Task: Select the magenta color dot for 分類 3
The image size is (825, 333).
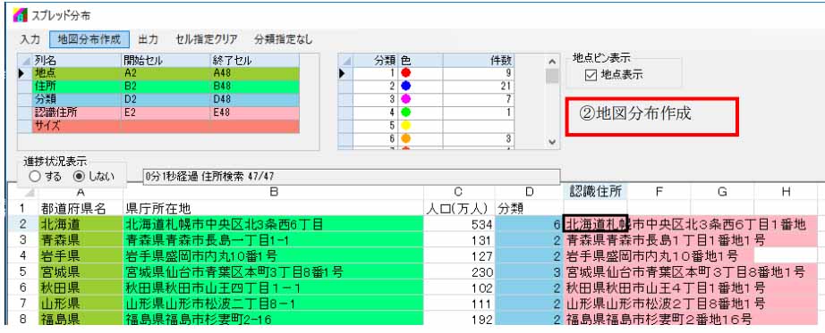Action: click(x=405, y=99)
